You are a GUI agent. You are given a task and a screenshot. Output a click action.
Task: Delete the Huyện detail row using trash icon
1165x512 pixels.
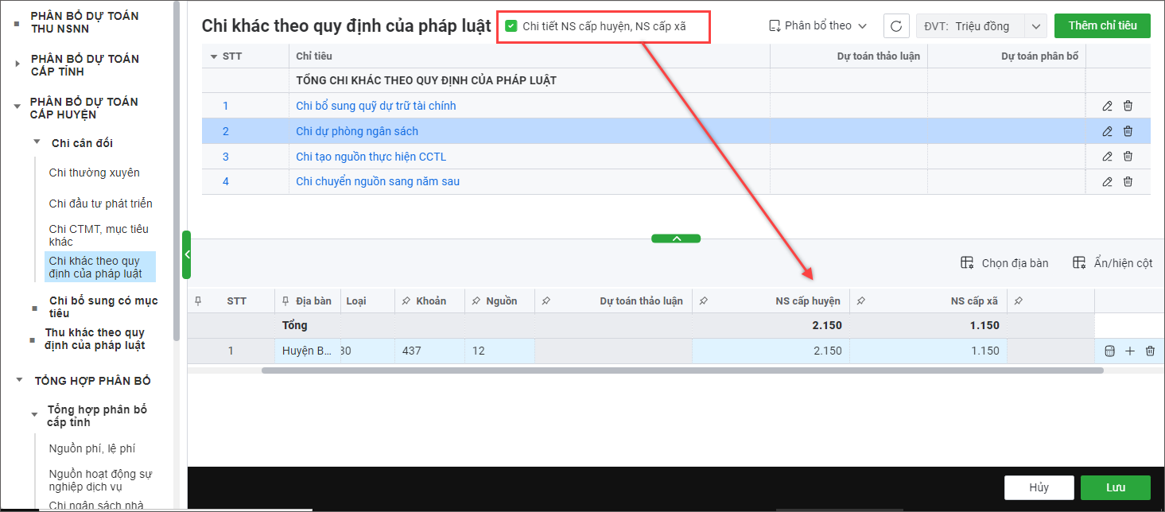click(x=1150, y=351)
